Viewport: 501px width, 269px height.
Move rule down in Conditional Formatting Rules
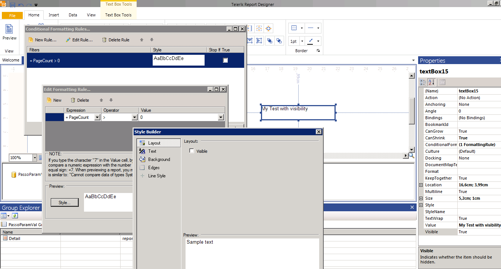(152, 40)
